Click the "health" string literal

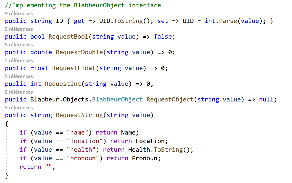click(81, 150)
